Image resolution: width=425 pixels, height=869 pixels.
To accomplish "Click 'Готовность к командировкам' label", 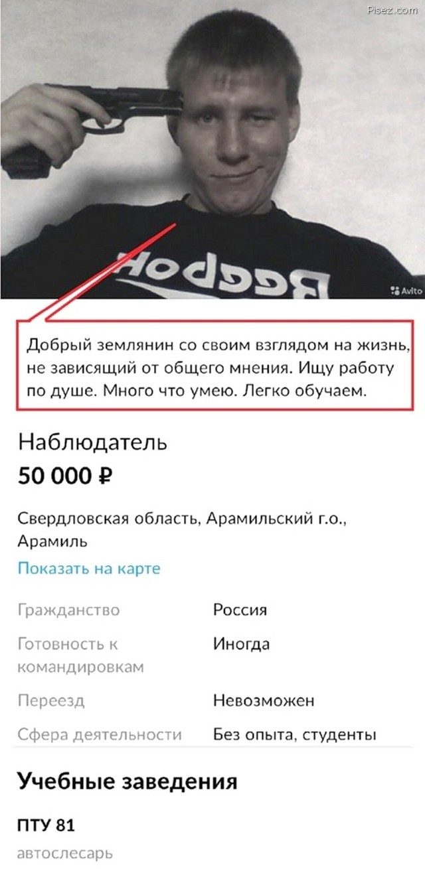I will click(81, 655).
